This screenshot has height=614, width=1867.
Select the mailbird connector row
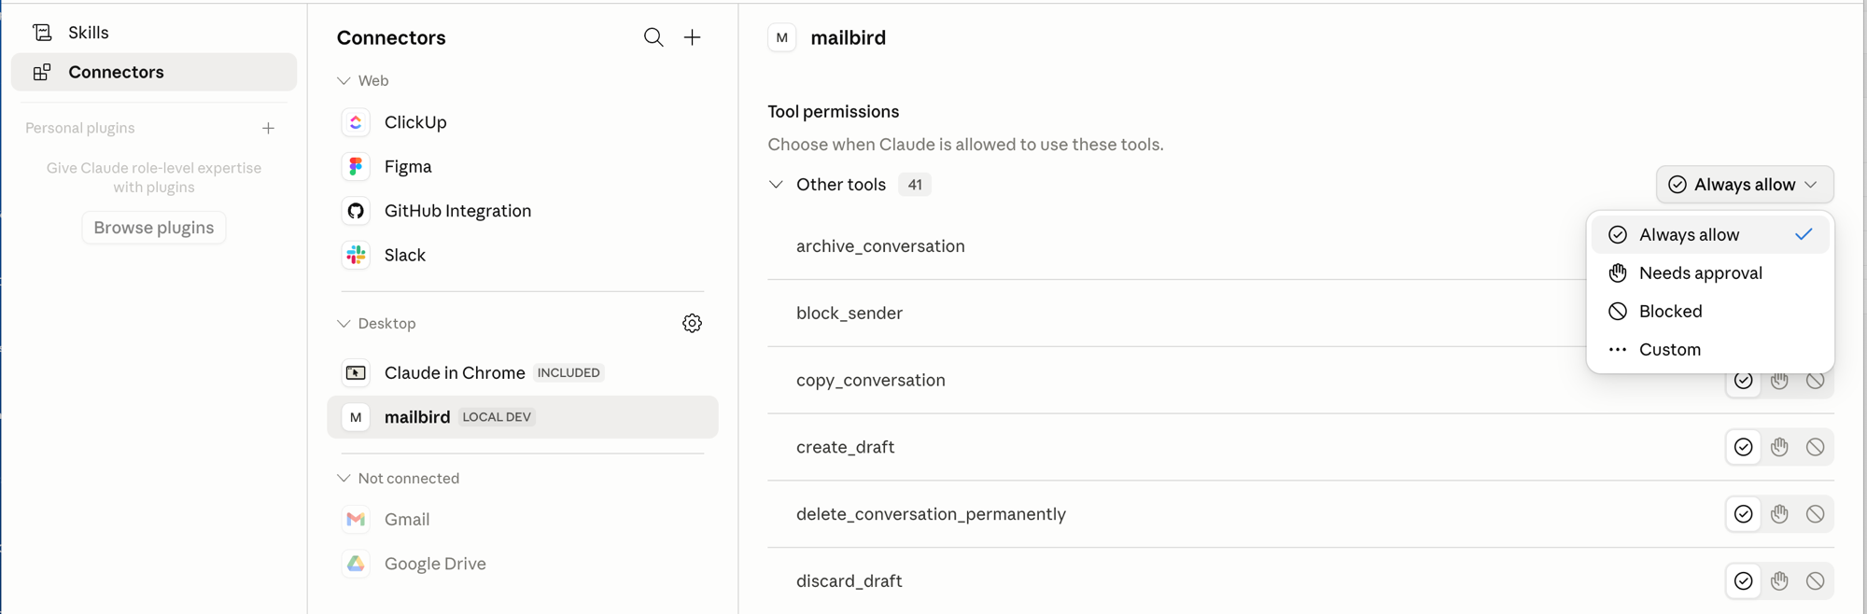pyautogui.click(x=523, y=417)
